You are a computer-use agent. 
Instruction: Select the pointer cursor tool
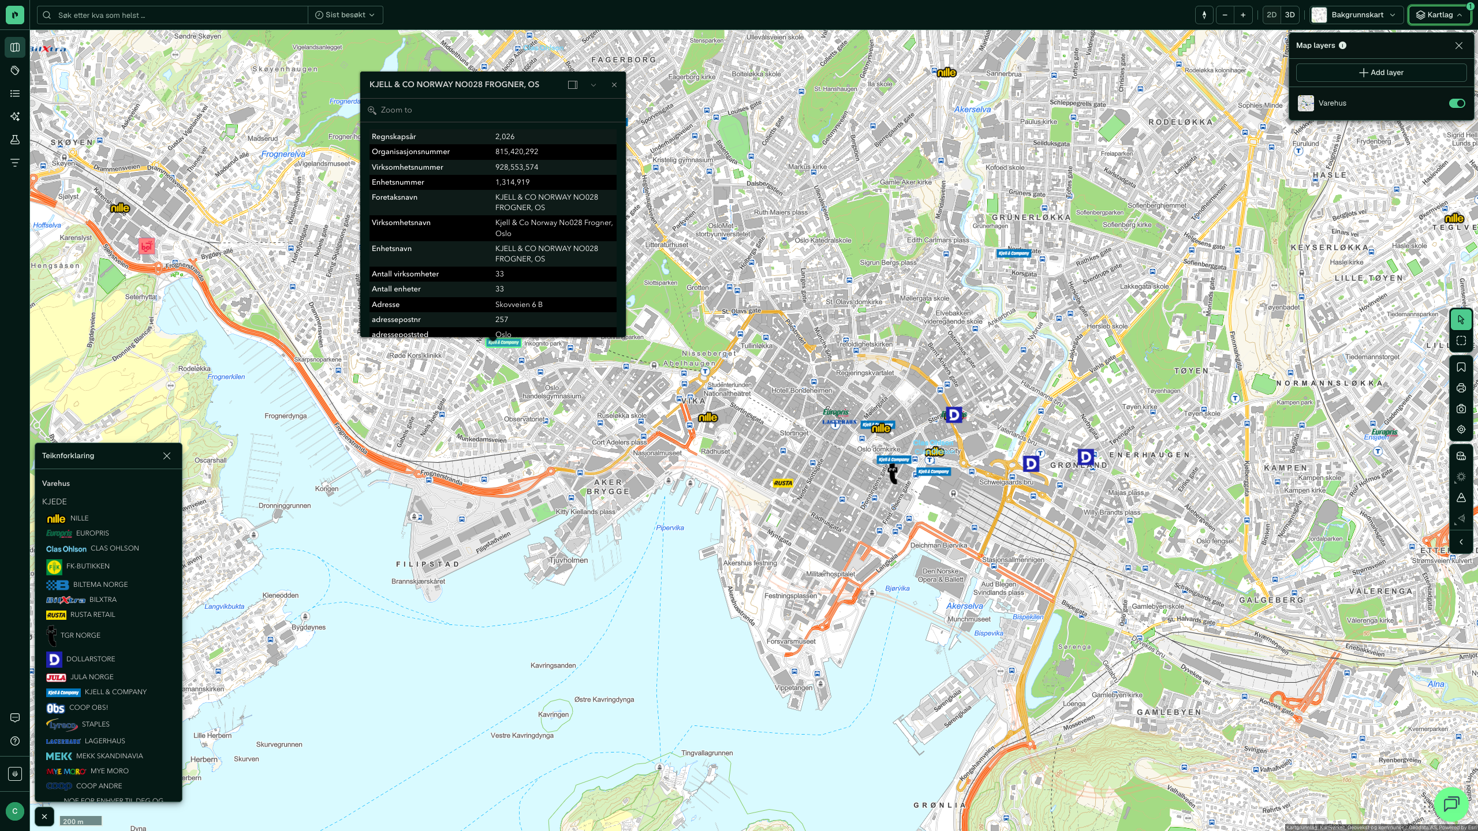(x=1461, y=320)
